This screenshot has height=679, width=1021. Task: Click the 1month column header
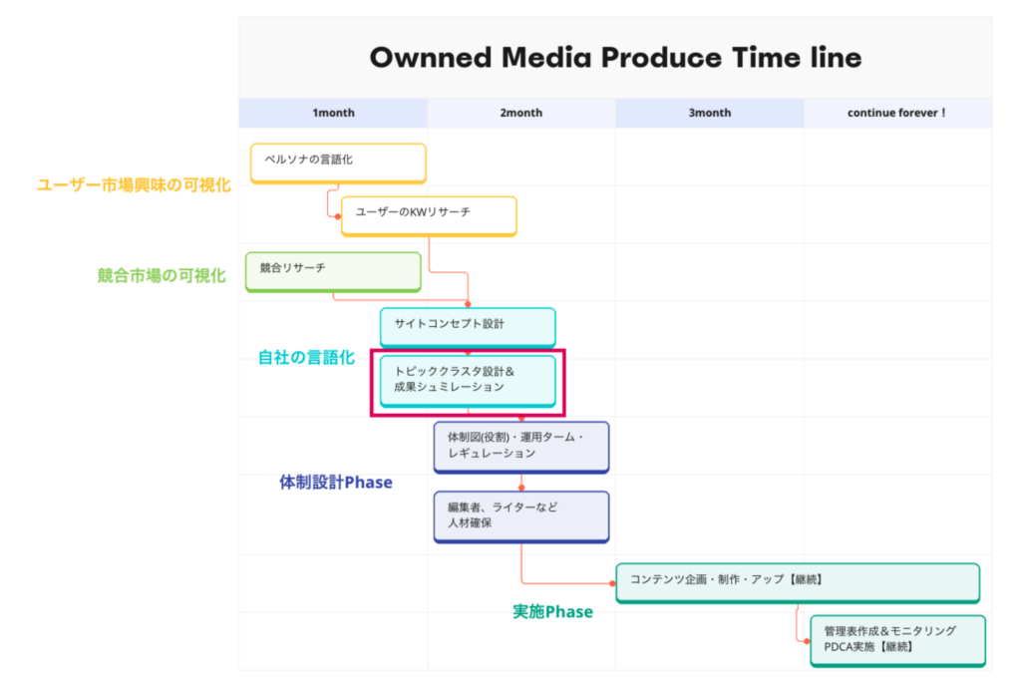[x=333, y=113]
